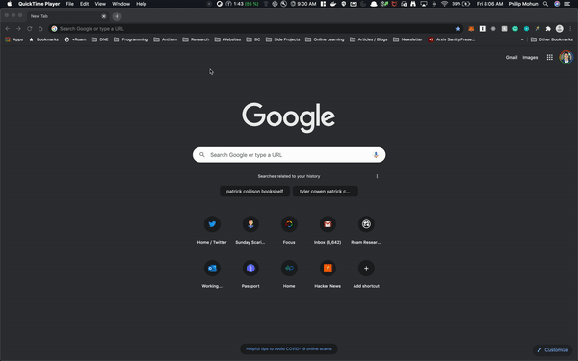Click the bookmark star in address bar
Image resolution: width=578 pixels, height=361 pixels.
point(458,29)
